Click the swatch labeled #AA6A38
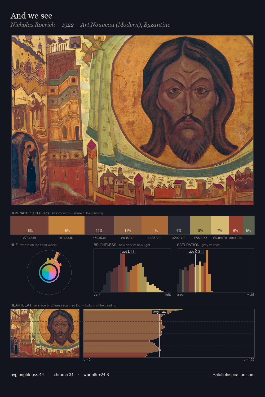This screenshot has width=265, height=397. pyautogui.click(x=154, y=225)
